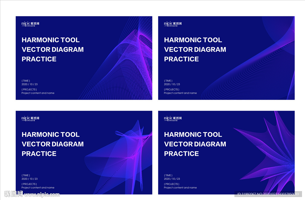The height and width of the screenshot is (200, 305).
Task: Click the nipic logo in the bottom-left card
Action: coord(30,119)
